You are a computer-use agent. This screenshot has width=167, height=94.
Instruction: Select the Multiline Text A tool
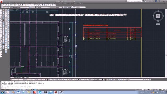(x=1, y=47)
